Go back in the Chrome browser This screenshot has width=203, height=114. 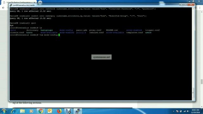pos(3,8)
